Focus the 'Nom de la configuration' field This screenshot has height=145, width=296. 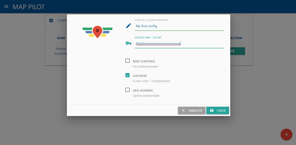(x=179, y=26)
